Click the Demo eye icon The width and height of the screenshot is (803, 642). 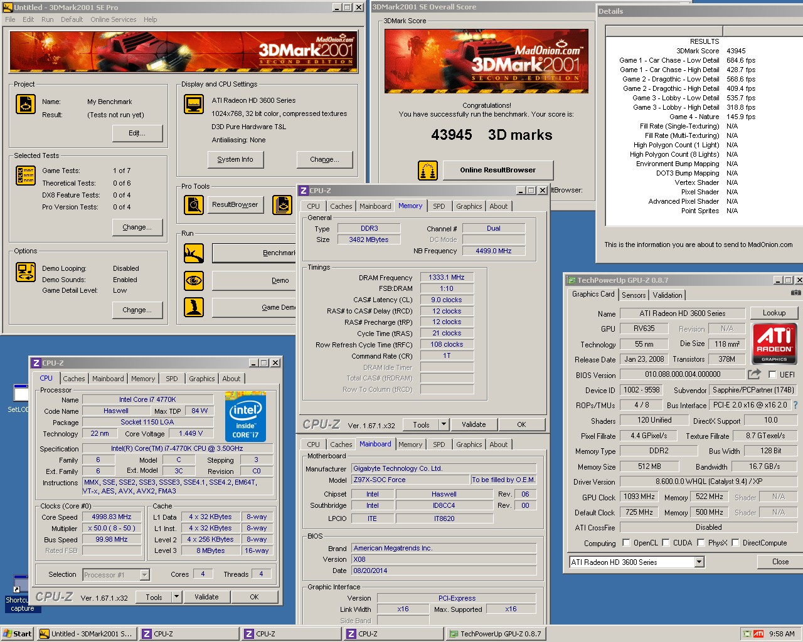(x=194, y=280)
